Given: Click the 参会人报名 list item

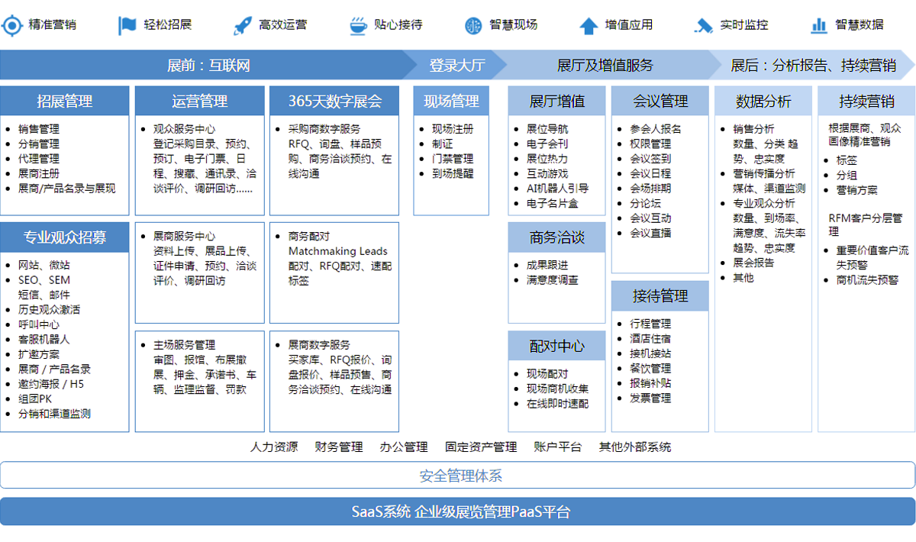Looking at the screenshot, I should [656, 129].
